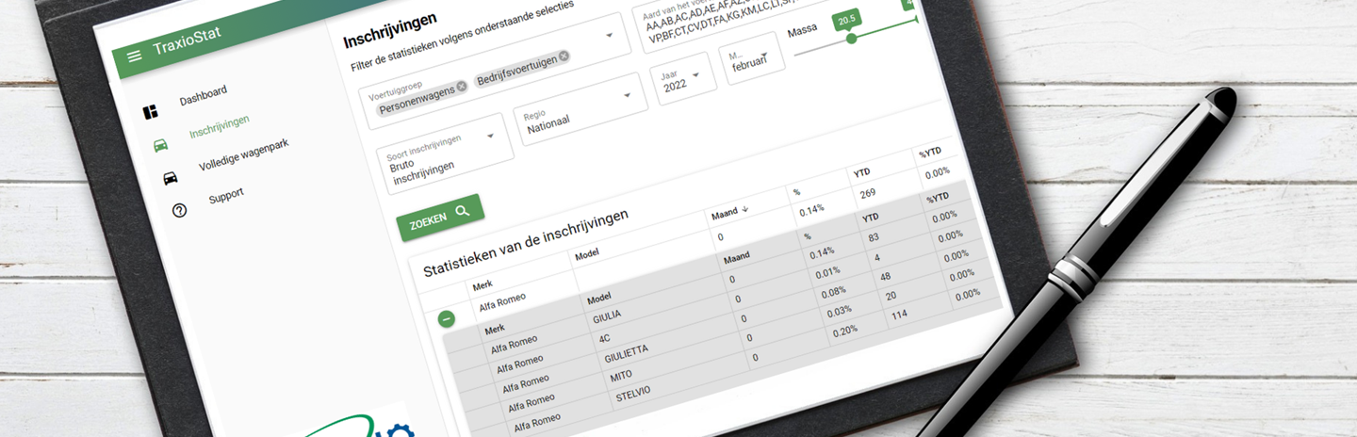This screenshot has height=437, width=1357.
Task: Remove the Personenwagens chip via its x icon
Action: pos(462,87)
